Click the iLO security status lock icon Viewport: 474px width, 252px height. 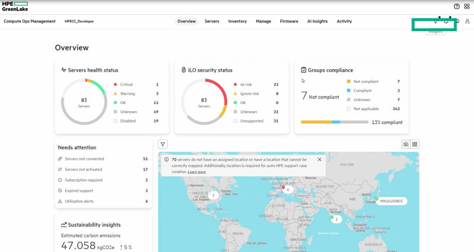pos(184,70)
